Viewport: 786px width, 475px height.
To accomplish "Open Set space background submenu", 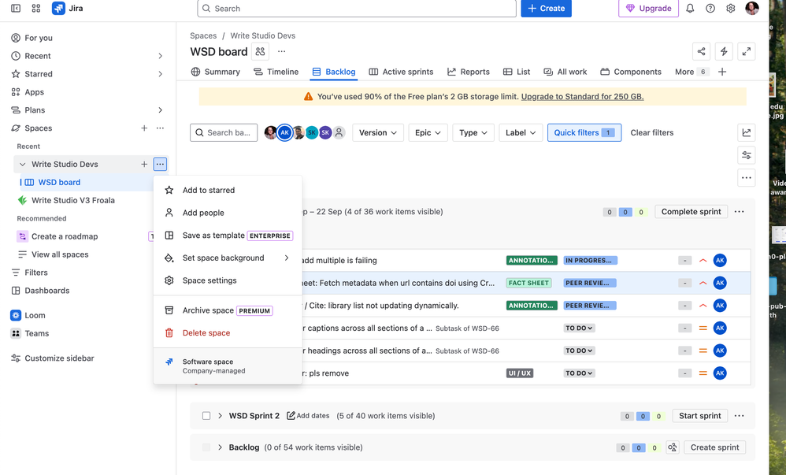I will click(228, 258).
